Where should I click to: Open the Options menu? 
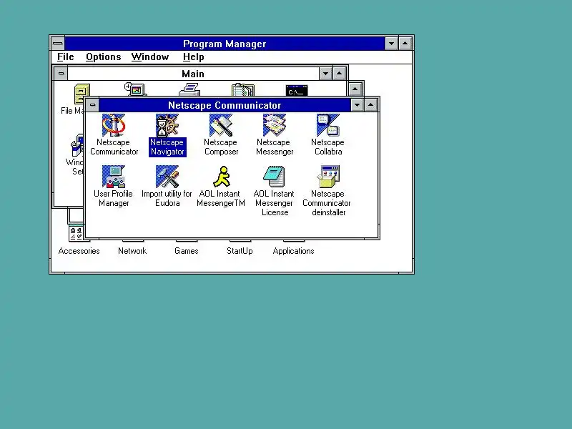104,57
